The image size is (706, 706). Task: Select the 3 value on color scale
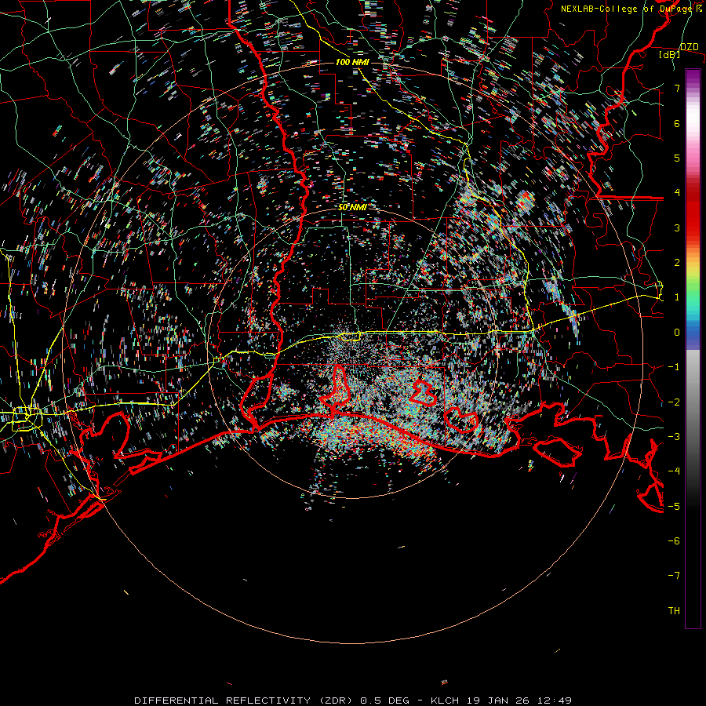(x=677, y=227)
